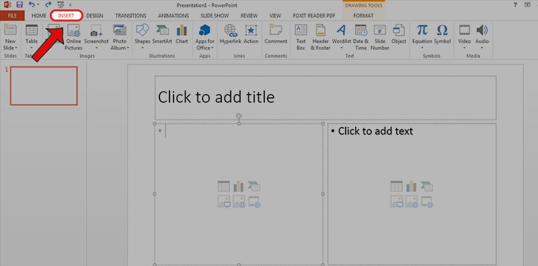
Task: Click the Online Pictures icon
Action: [x=74, y=30]
